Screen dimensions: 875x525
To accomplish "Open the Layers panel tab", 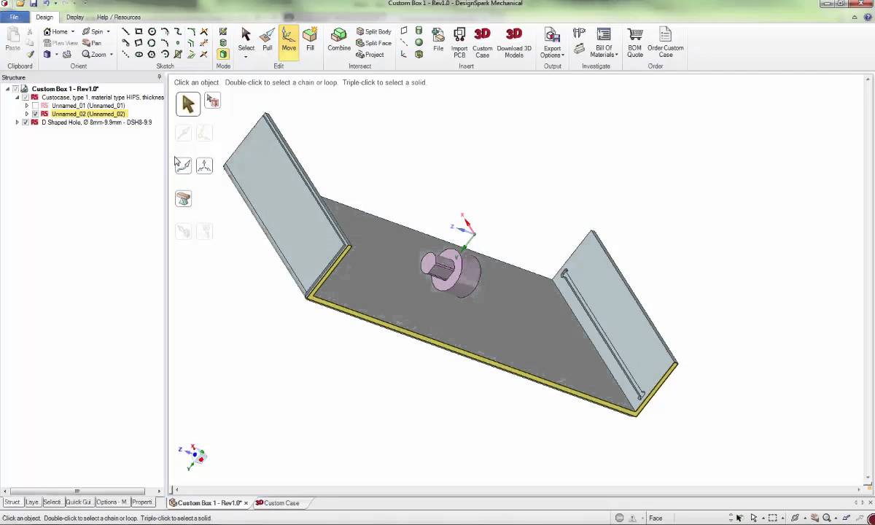I will [x=32, y=502].
